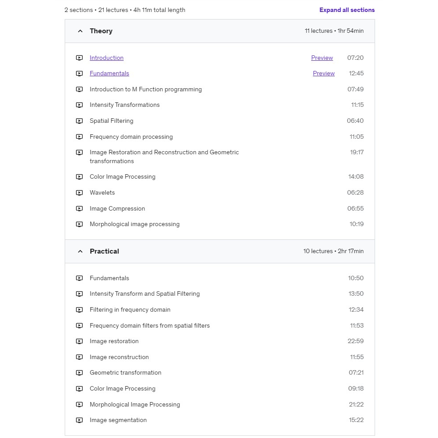Preview the Fundamentals lecture

click(x=324, y=73)
